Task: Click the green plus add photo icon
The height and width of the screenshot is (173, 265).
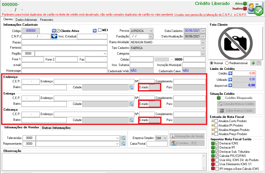Action: click(x=253, y=63)
